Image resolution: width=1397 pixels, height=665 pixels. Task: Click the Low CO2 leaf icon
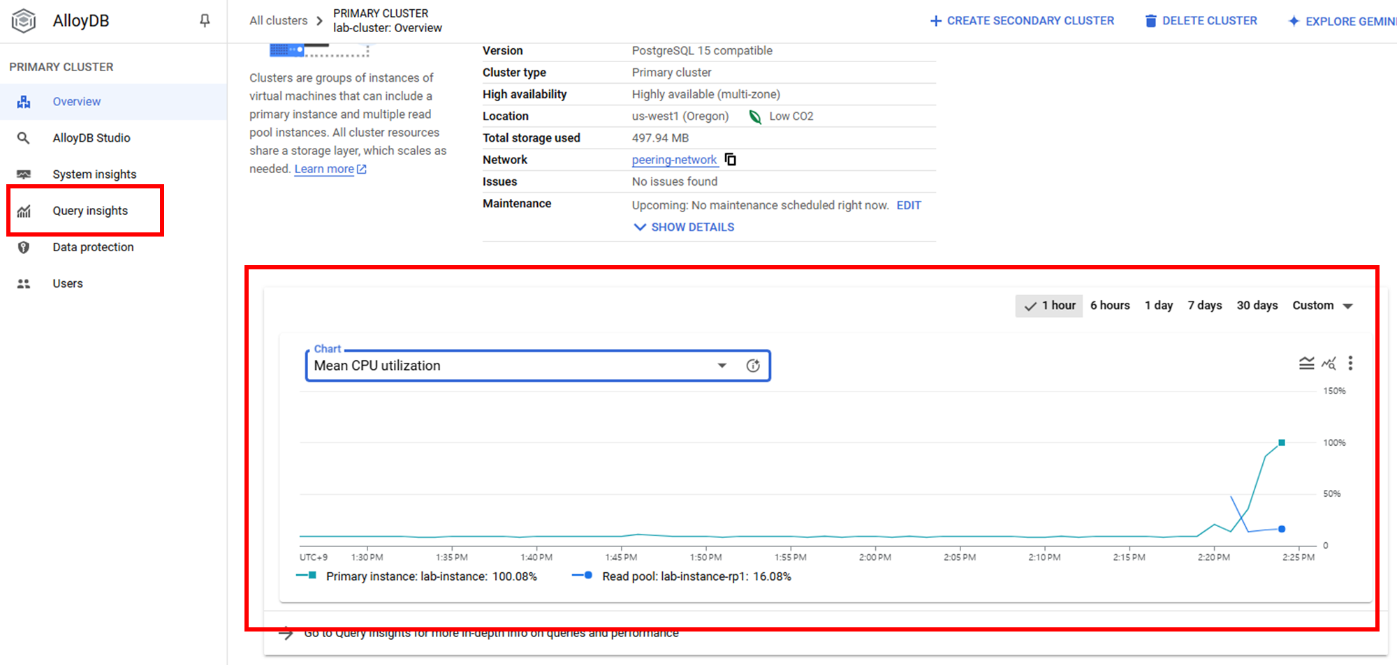pyautogui.click(x=755, y=117)
